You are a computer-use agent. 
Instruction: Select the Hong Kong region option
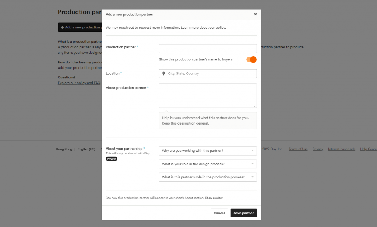63,149
